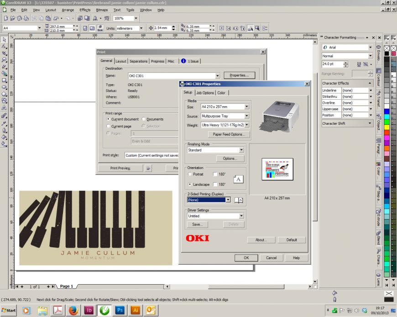Image resolution: width=397 pixels, height=317 pixels.
Task: Switch to the Separations tab
Action: tap(138, 61)
